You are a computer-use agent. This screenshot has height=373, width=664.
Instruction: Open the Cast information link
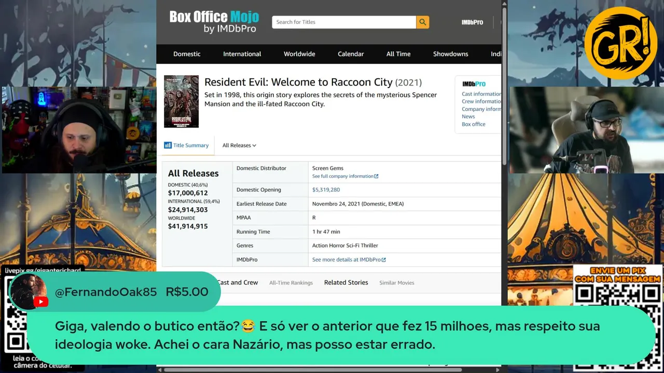pos(481,94)
